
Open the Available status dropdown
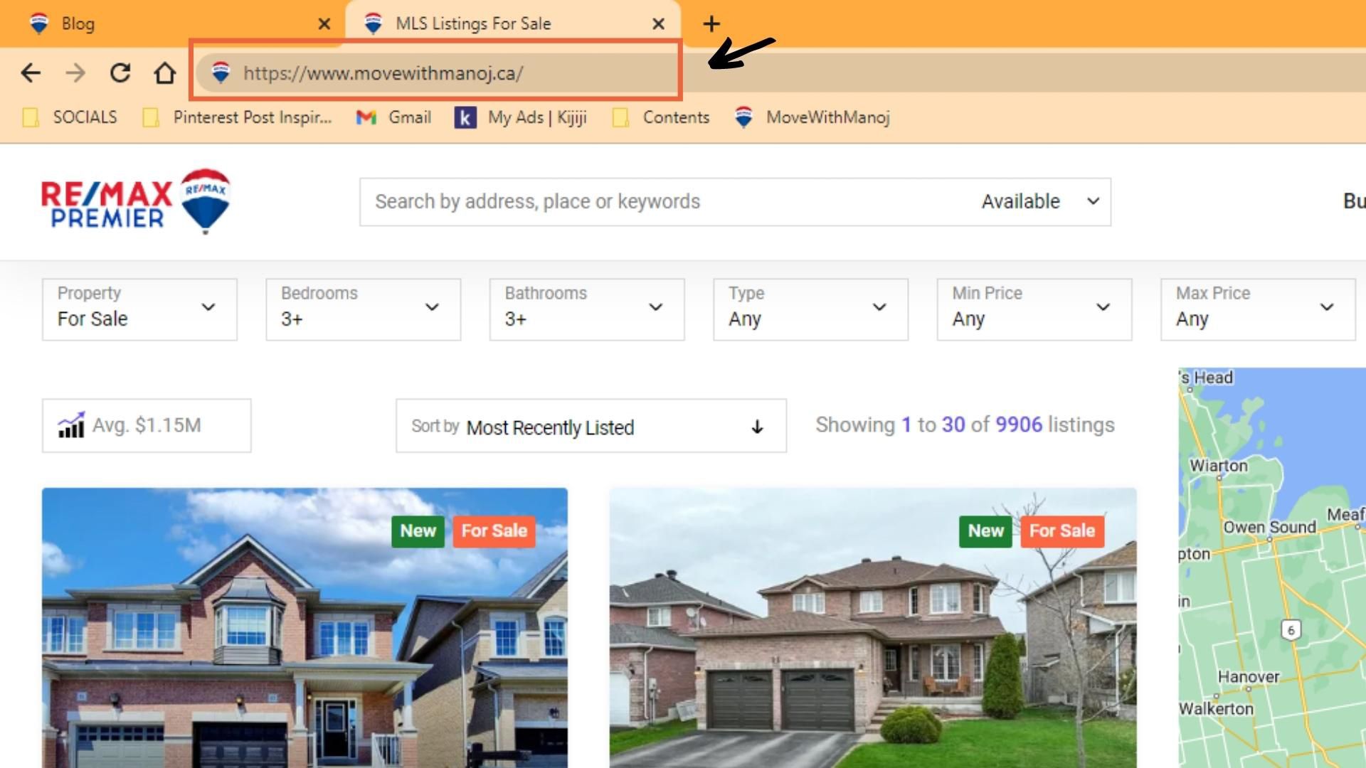[x=1039, y=202]
